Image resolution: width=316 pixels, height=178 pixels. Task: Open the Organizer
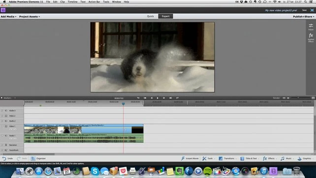click(38, 158)
